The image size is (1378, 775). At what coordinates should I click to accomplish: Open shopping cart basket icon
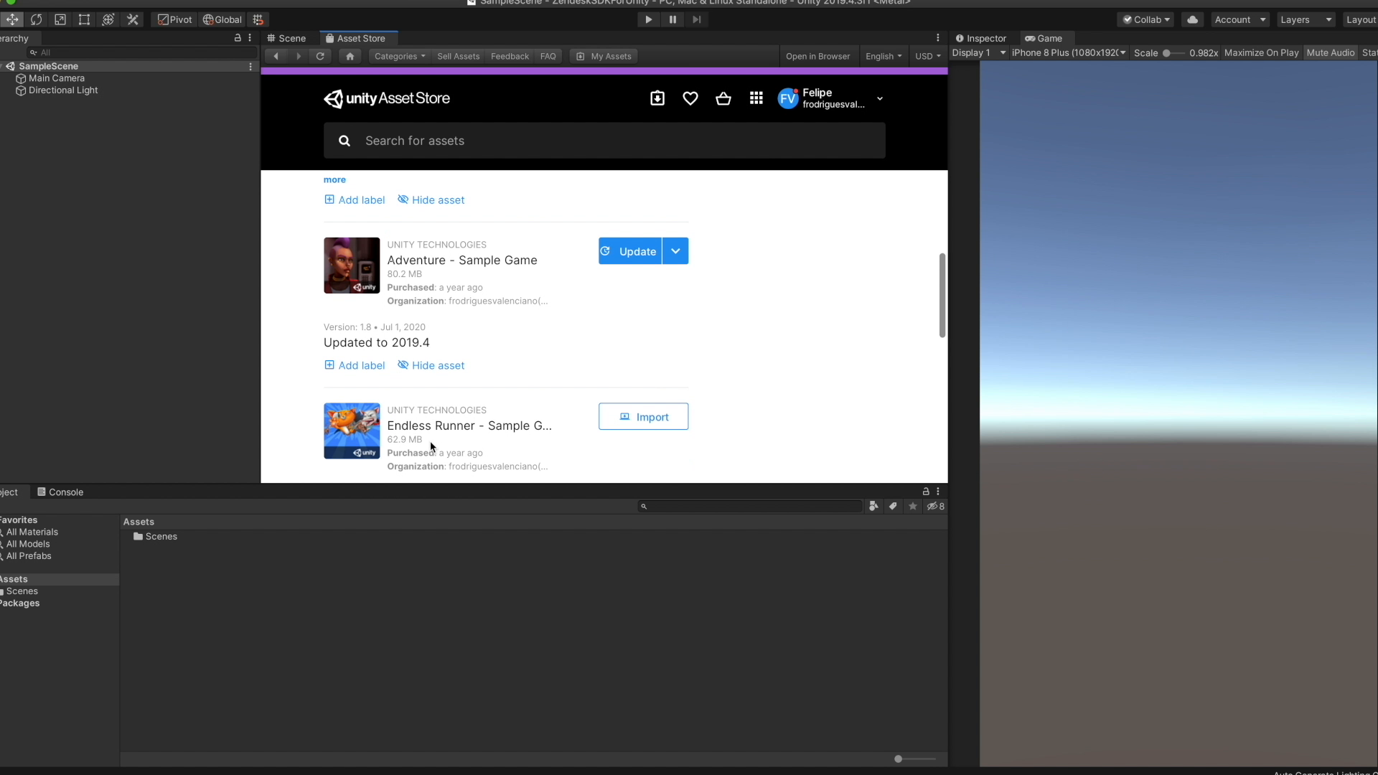point(723,98)
